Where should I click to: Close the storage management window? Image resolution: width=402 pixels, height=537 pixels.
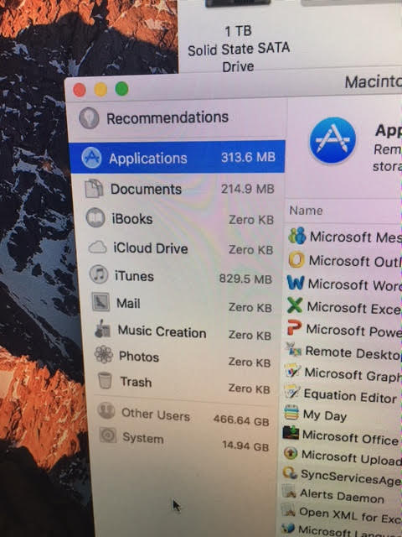(80, 90)
